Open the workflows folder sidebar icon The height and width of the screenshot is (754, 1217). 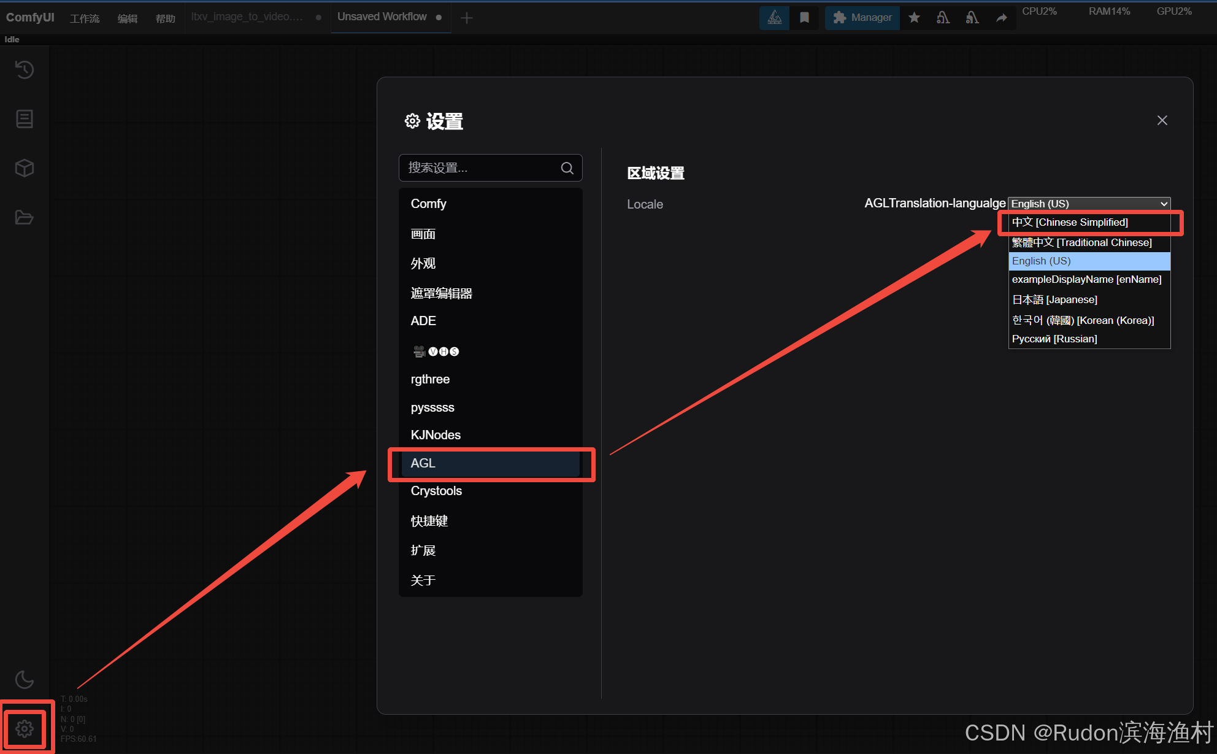pos(25,217)
